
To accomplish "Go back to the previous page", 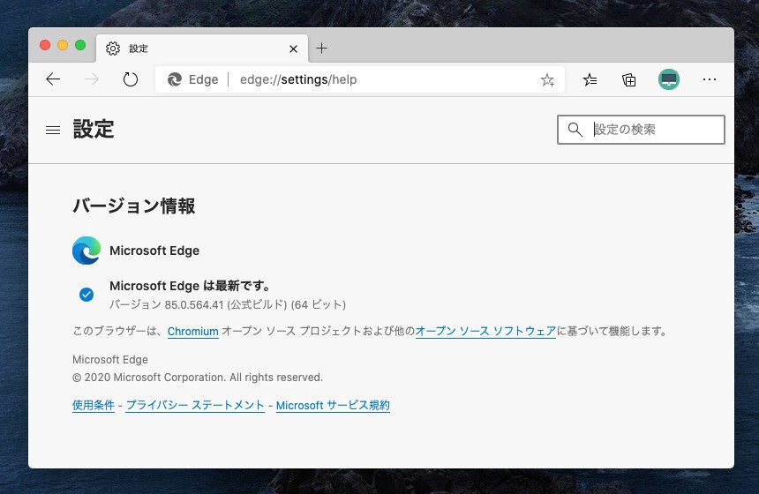I will (x=53, y=79).
